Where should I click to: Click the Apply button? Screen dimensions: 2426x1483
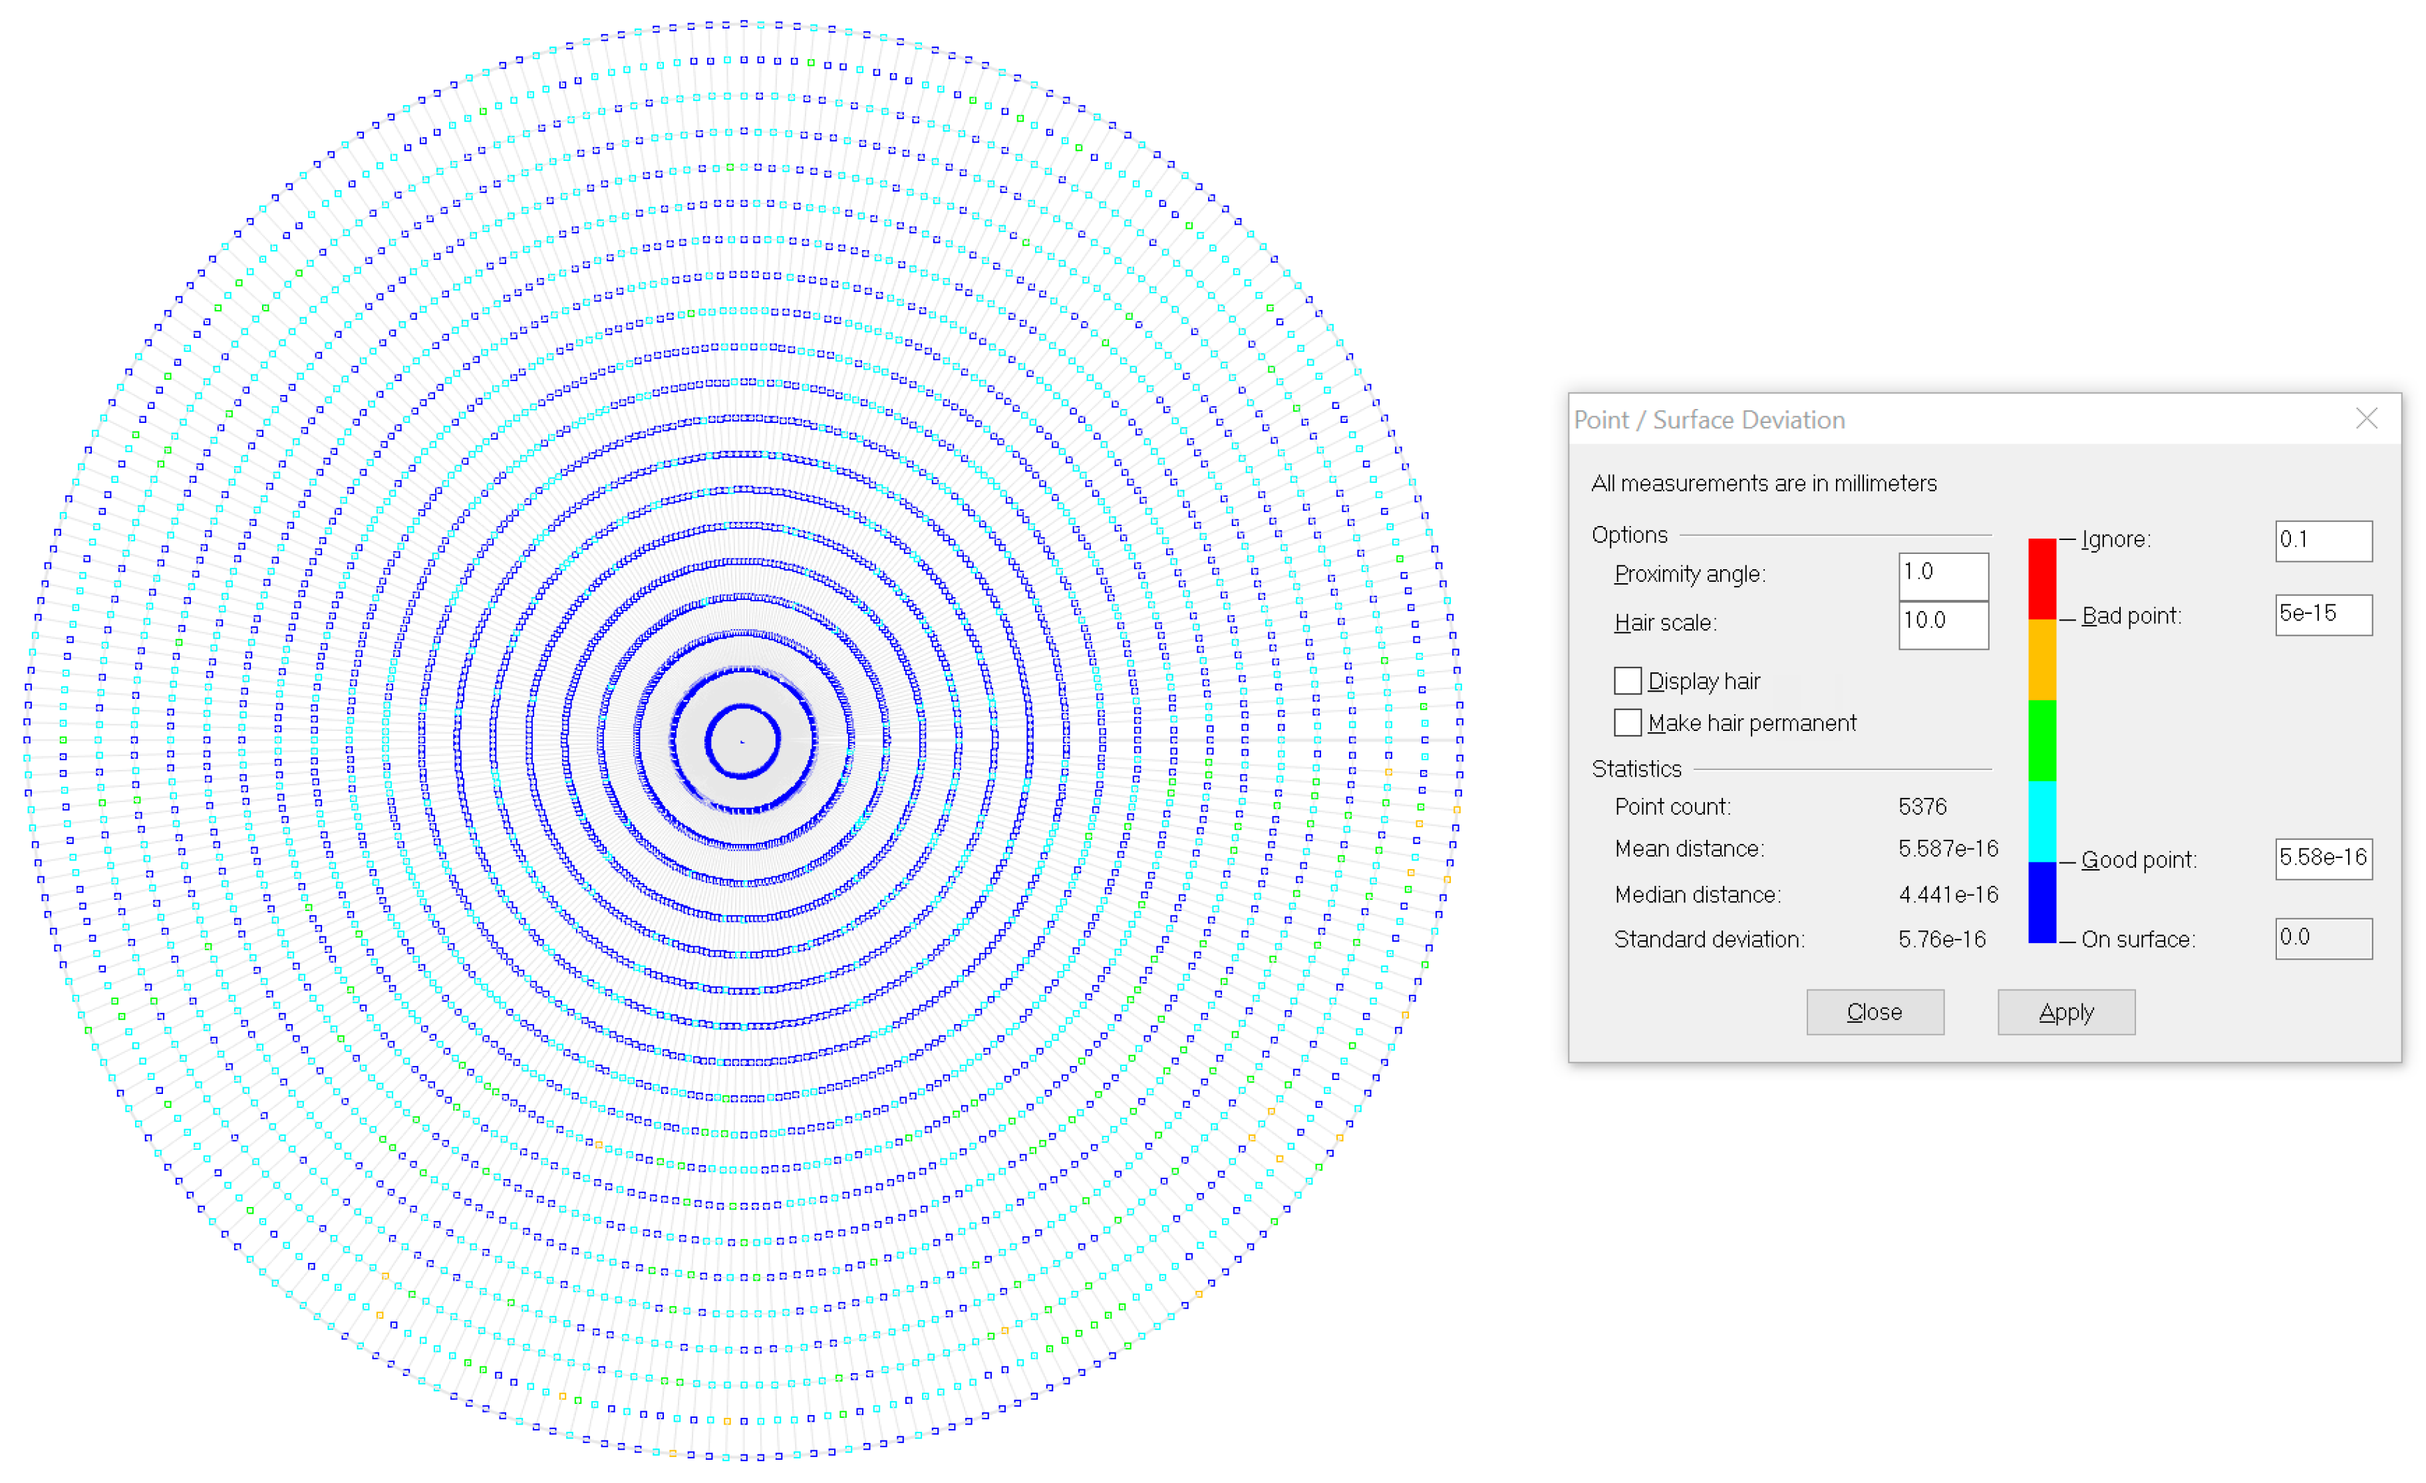click(x=2065, y=1011)
